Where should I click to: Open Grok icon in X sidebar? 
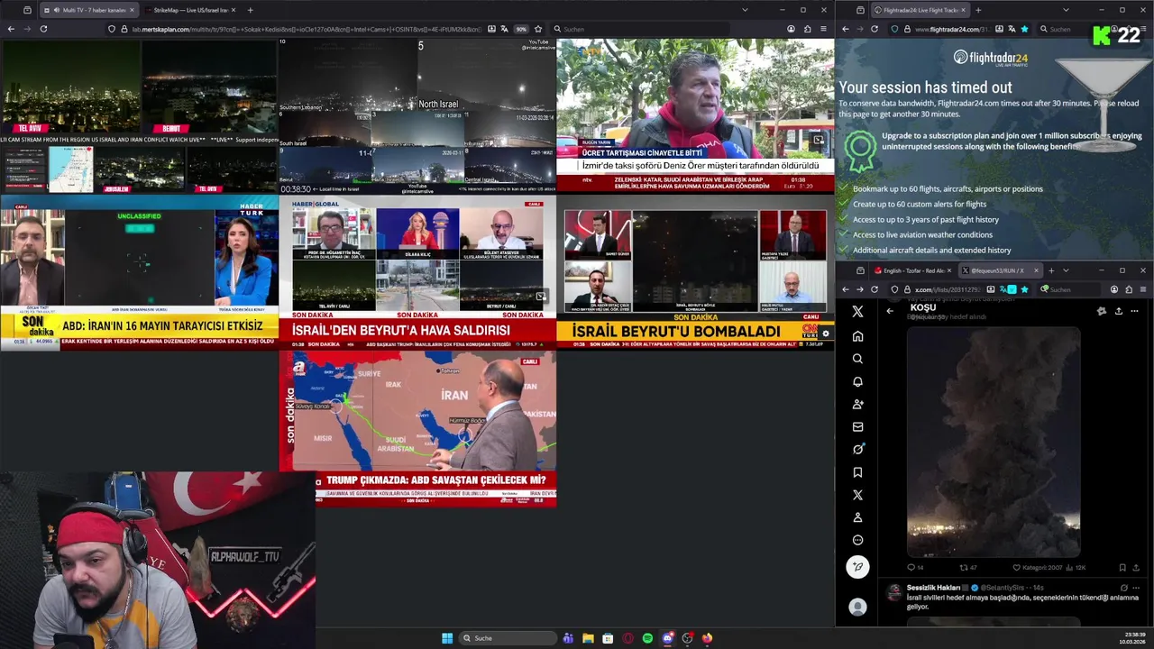(857, 449)
